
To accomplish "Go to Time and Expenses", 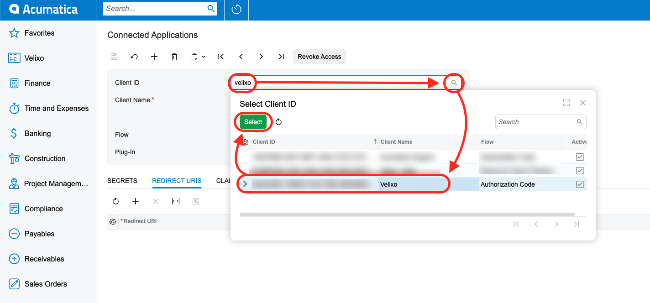I will tap(57, 109).
